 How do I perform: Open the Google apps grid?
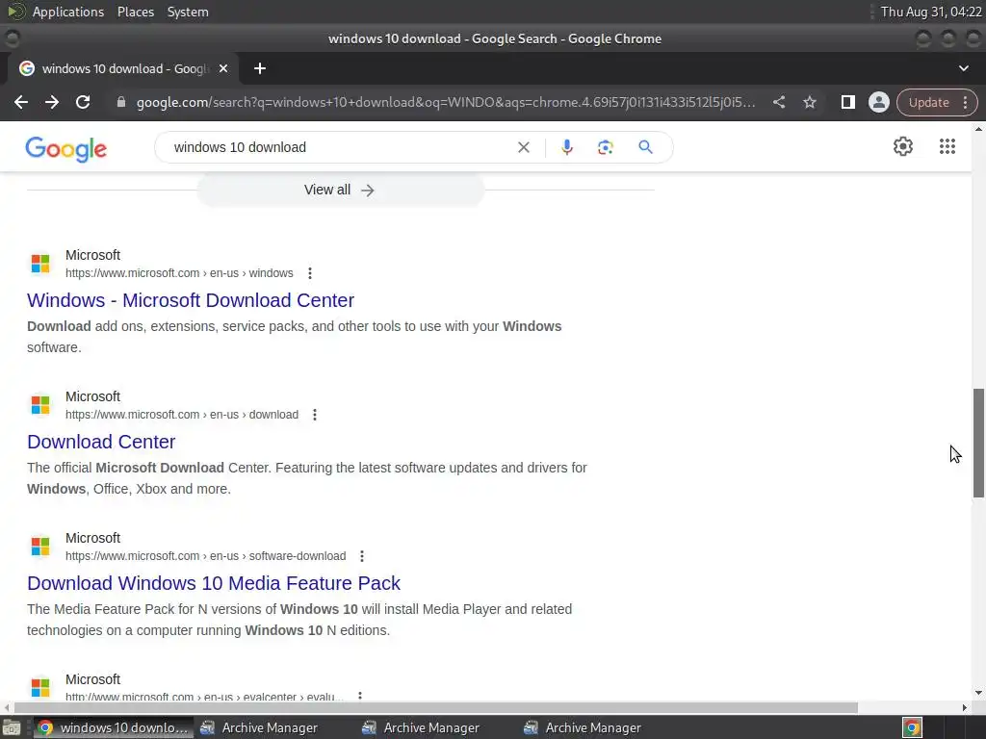pyautogui.click(x=947, y=146)
